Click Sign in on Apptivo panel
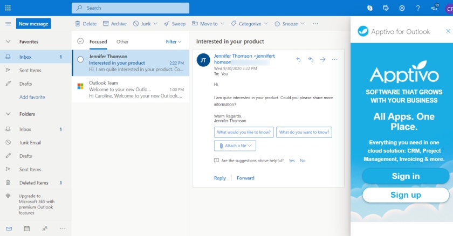Viewport: 453px width, 236px height. 406,176
